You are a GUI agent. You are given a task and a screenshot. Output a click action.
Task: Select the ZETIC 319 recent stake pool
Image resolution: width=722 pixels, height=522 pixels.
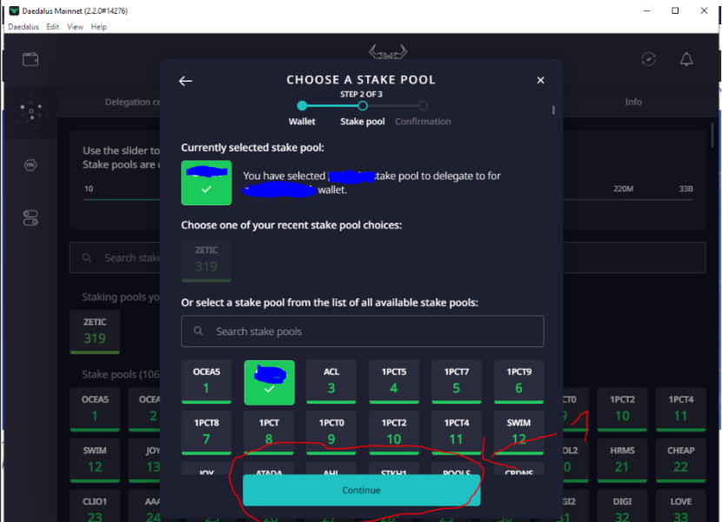coord(206,259)
